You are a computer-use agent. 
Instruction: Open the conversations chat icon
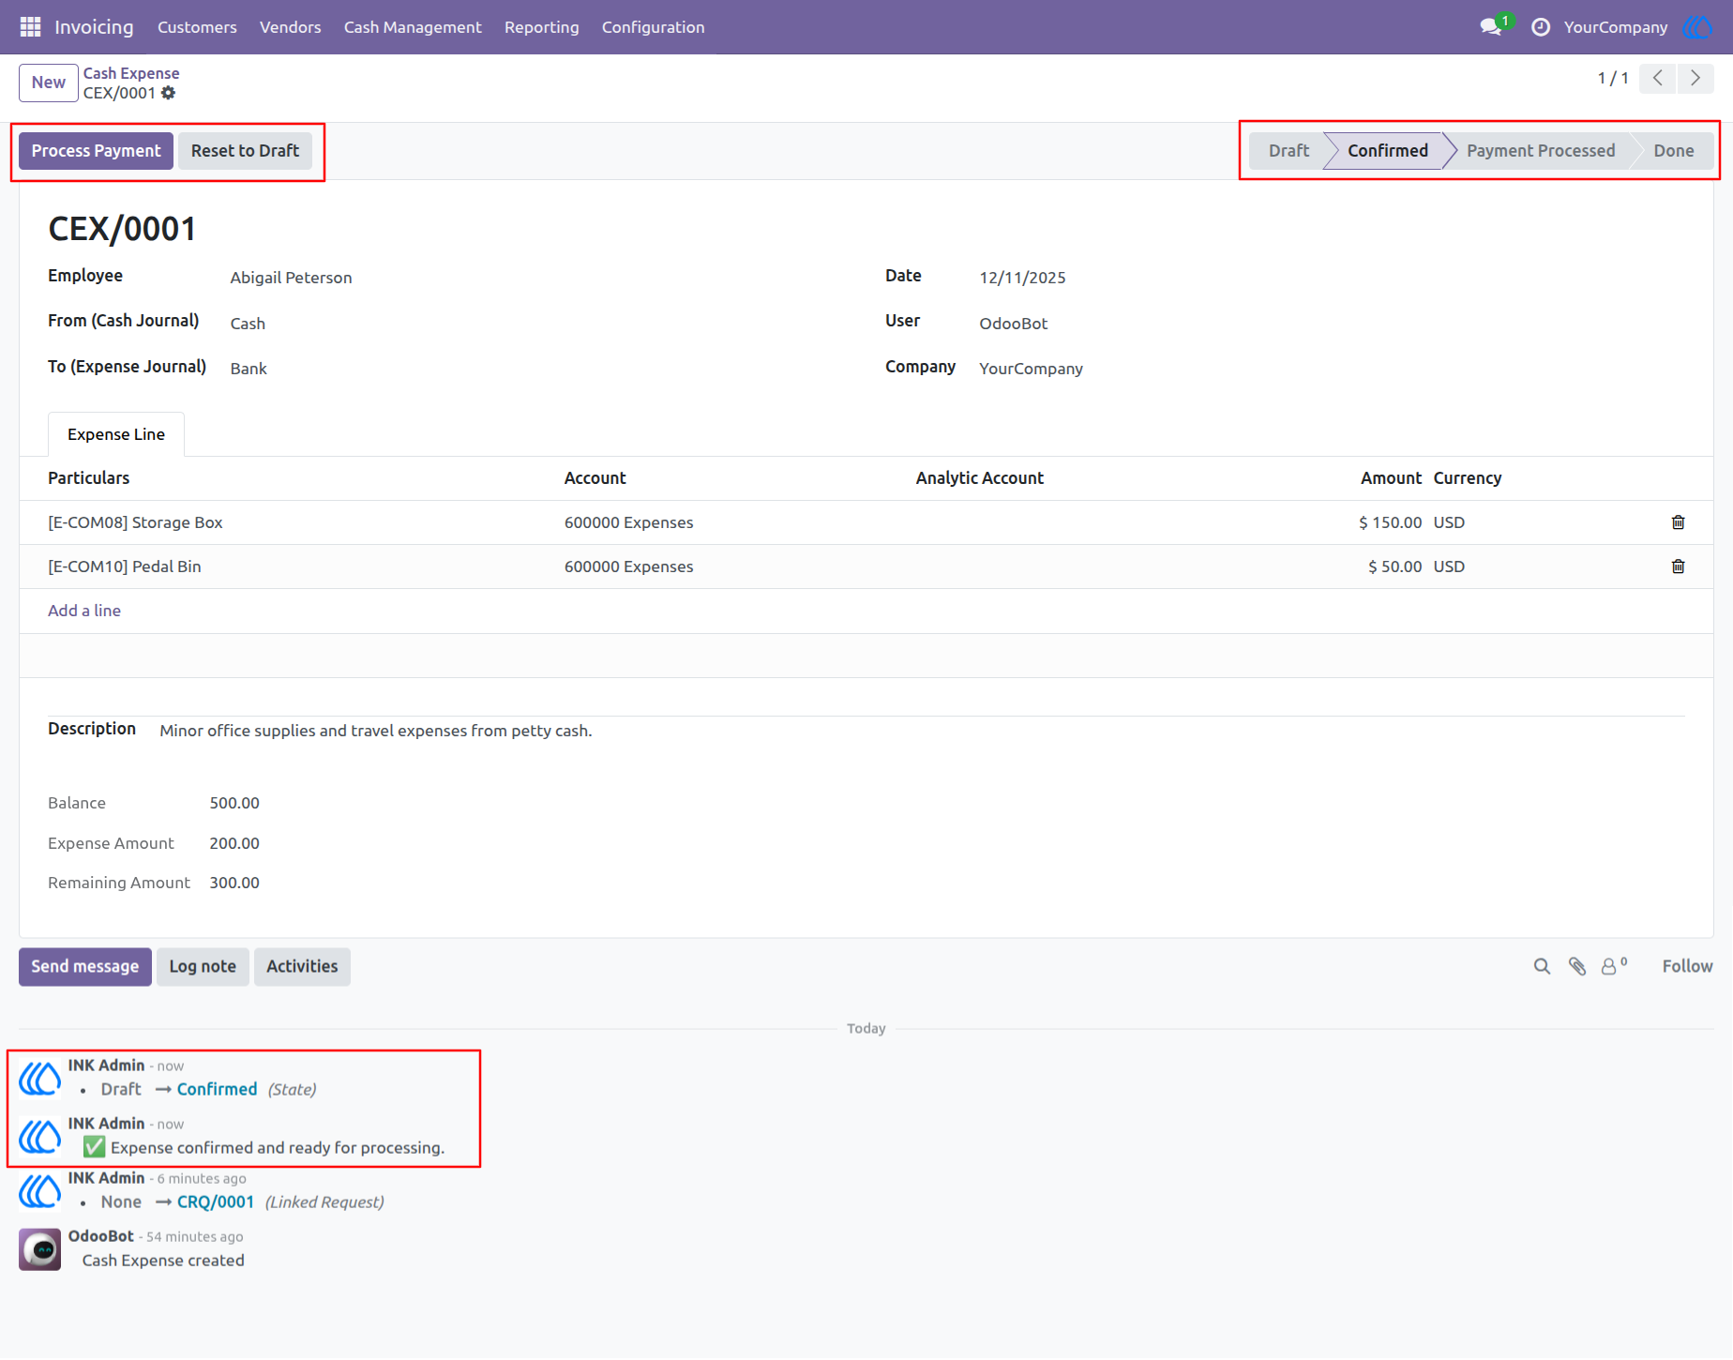pos(1492,26)
